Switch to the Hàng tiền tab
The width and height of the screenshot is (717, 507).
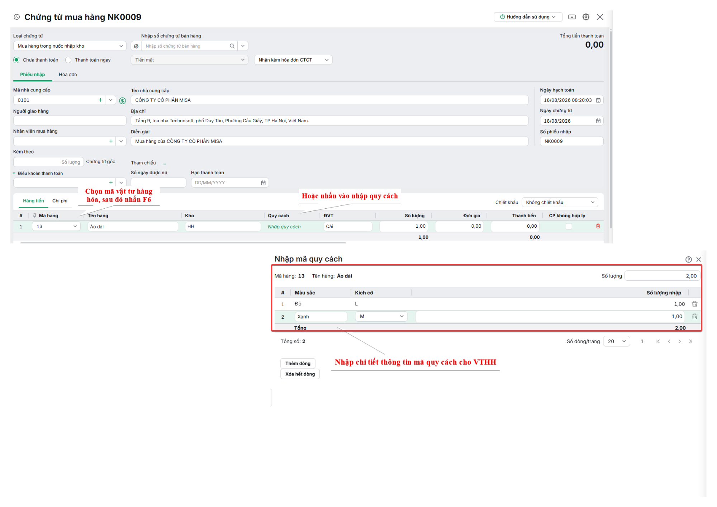[33, 201]
